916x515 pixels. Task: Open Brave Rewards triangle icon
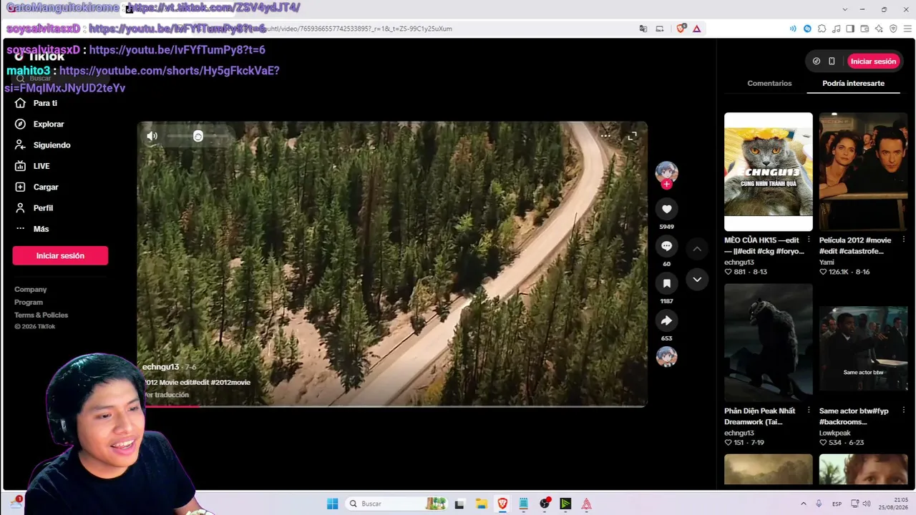pyautogui.click(x=696, y=29)
